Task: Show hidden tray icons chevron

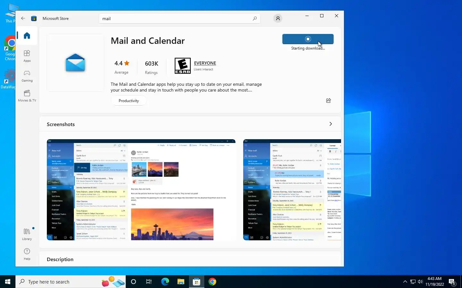Action: pyautogui.click(x=405, y=282)
